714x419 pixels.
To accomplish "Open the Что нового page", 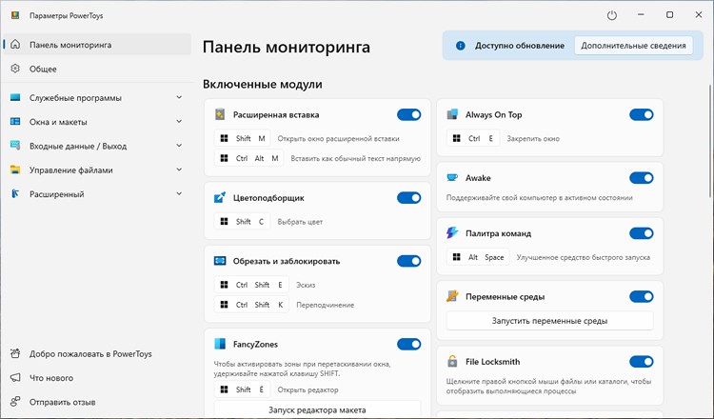I will 97,378.
